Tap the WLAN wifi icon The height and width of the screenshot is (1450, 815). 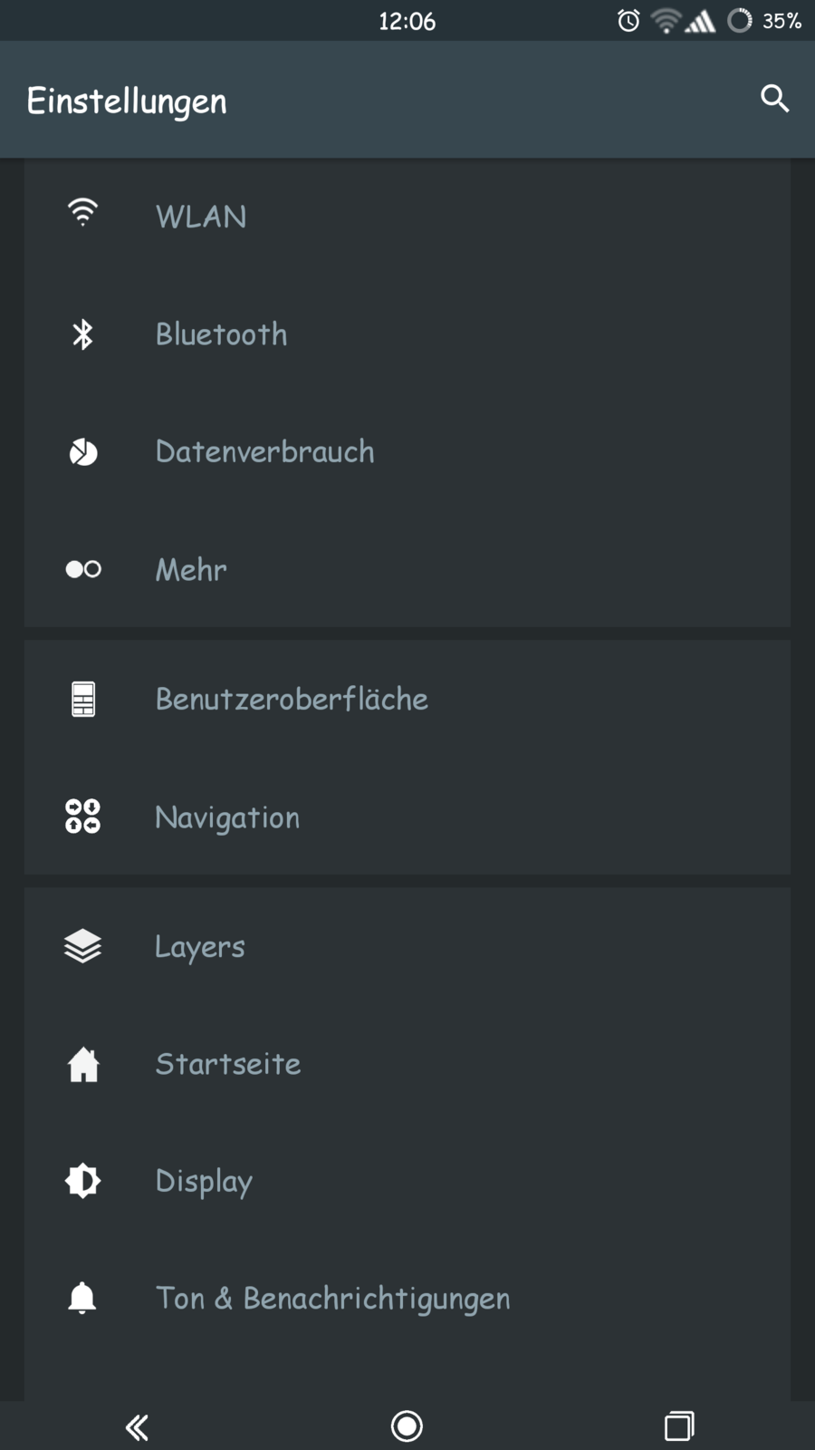pyautogui.click(x=82, y=213)
